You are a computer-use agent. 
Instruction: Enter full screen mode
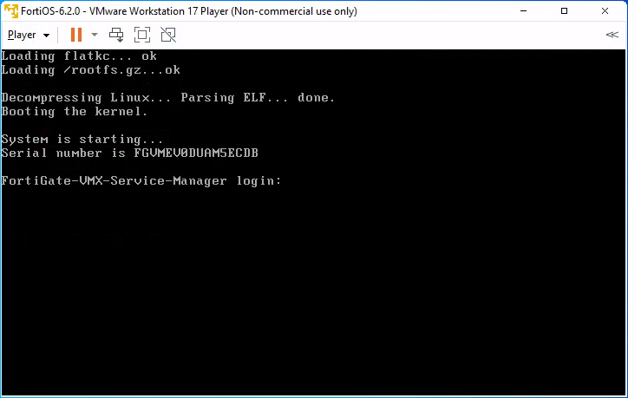(x=142, y=35)
